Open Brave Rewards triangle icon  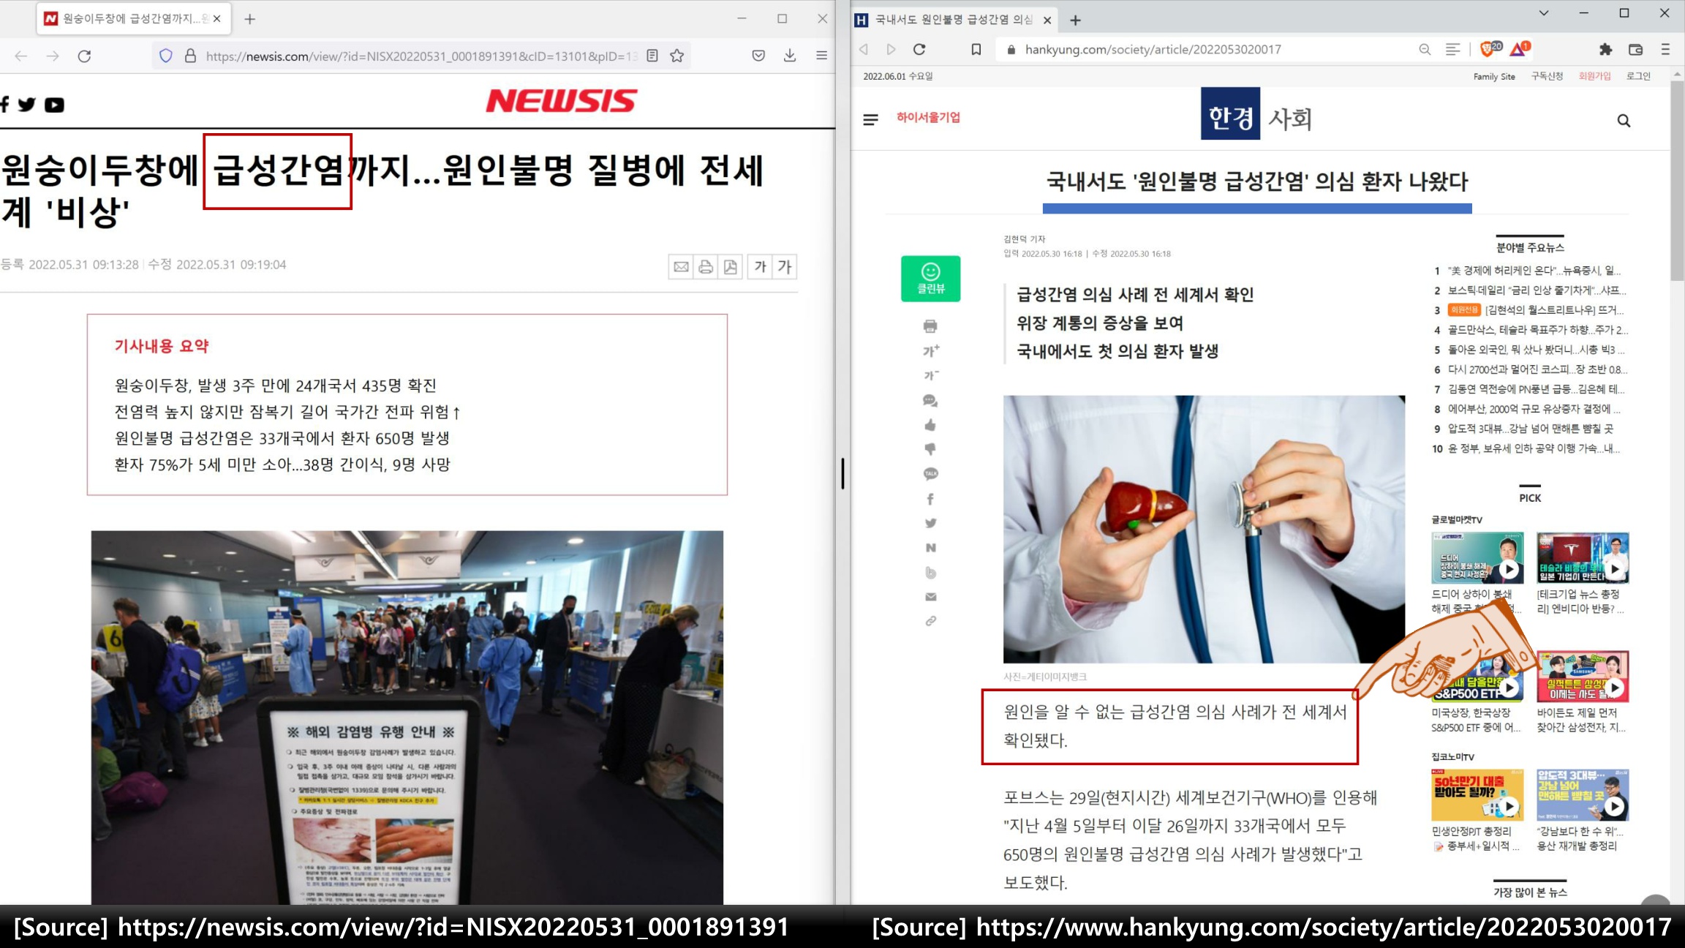pos(1520,49)
